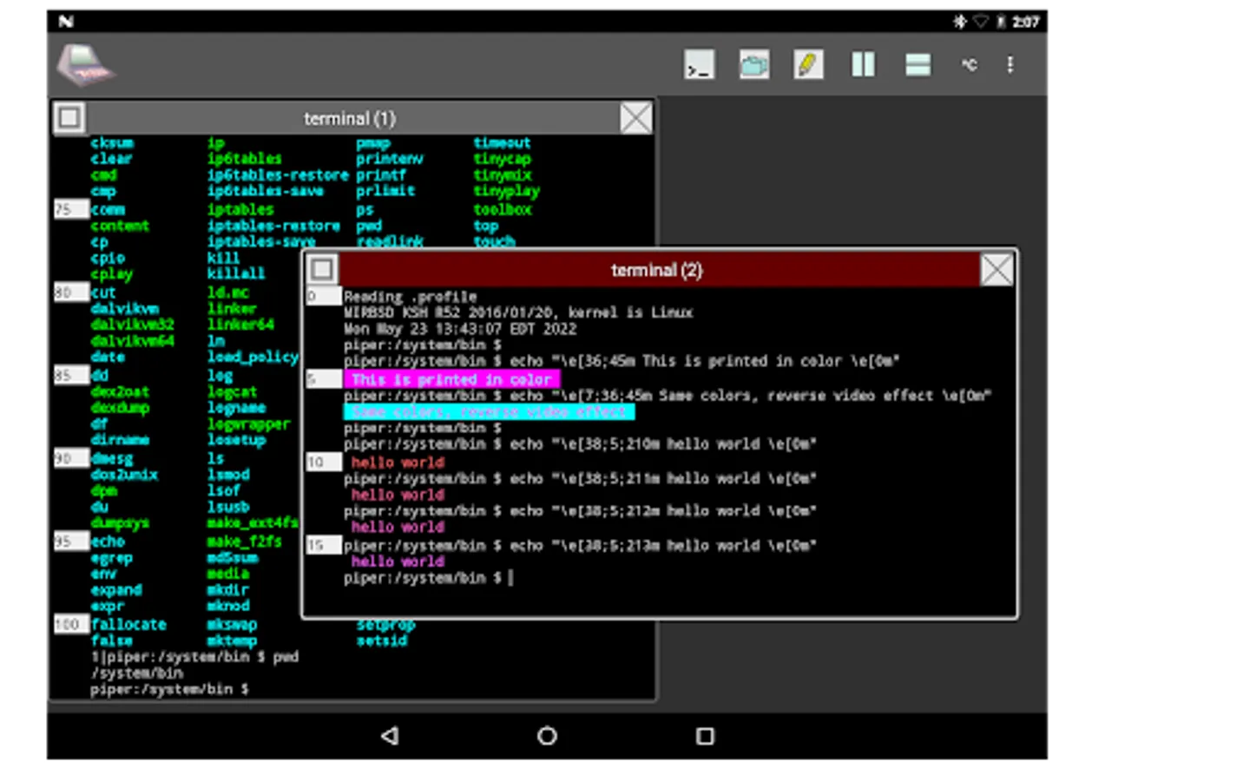Tile windows stacked horizontally

coord(918,65)
